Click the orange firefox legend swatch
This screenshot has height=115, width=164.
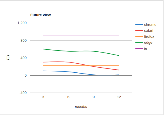pos(139,37)
